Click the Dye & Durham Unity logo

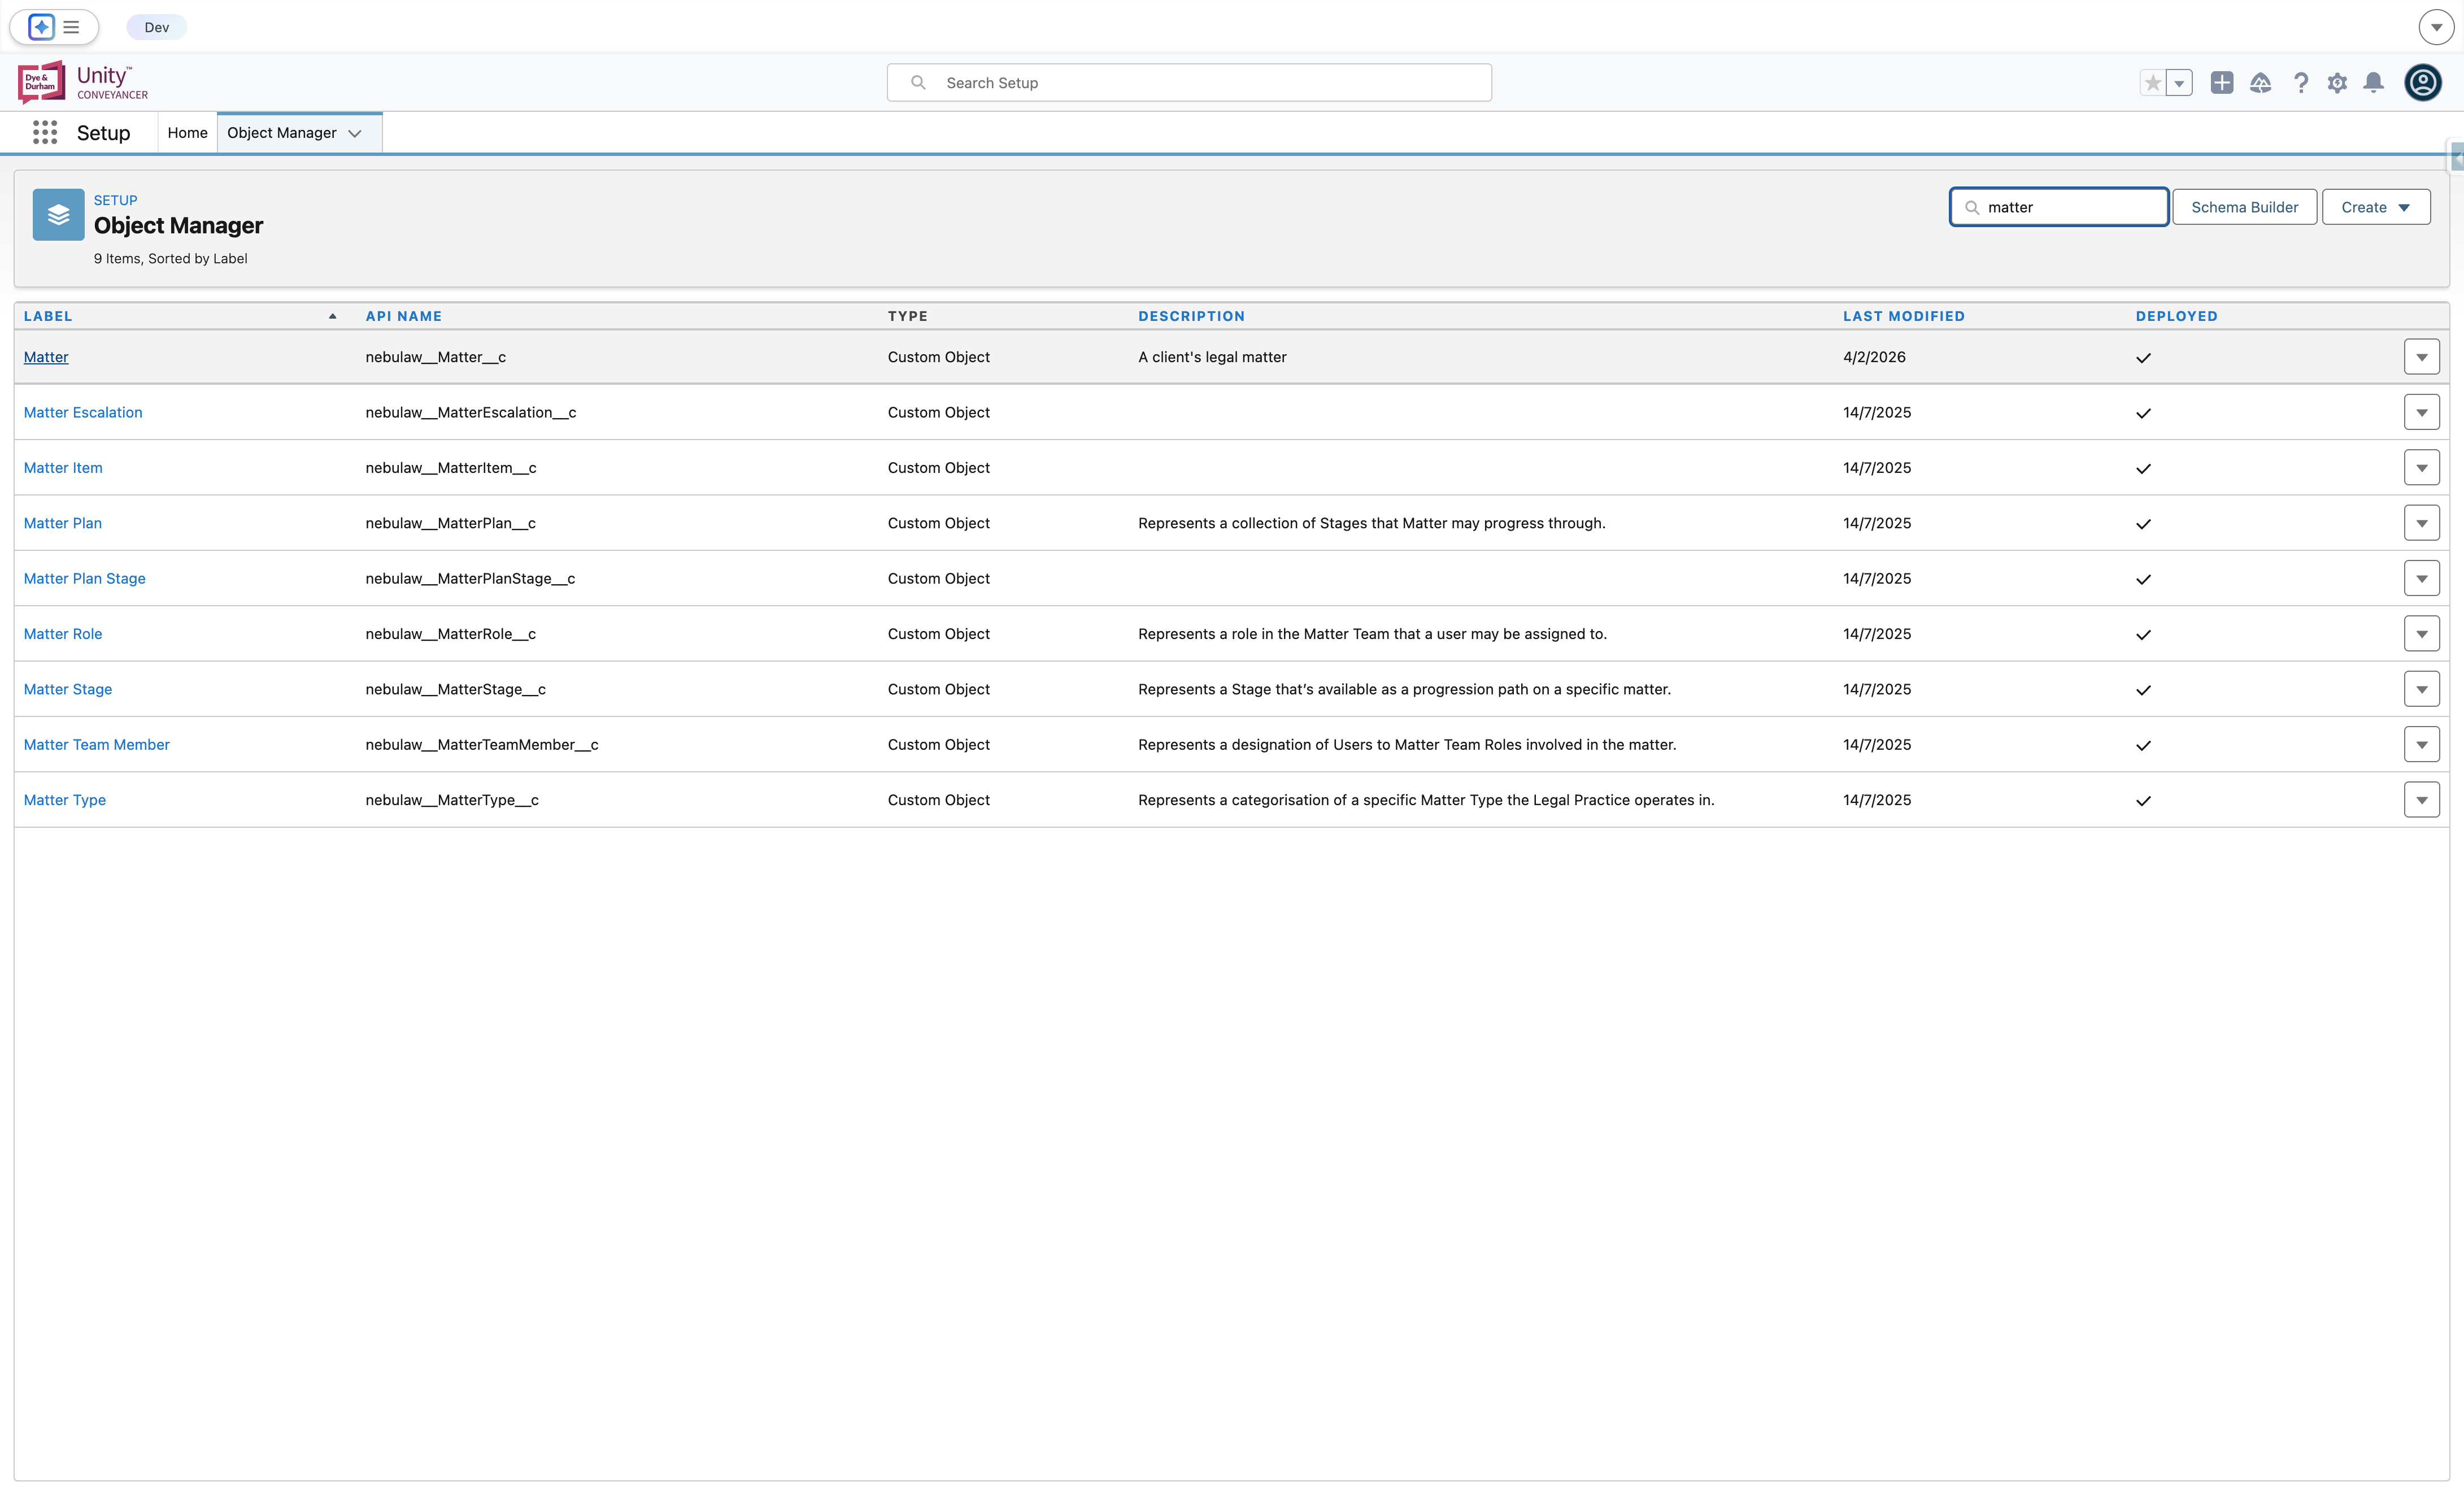point(83,82)
